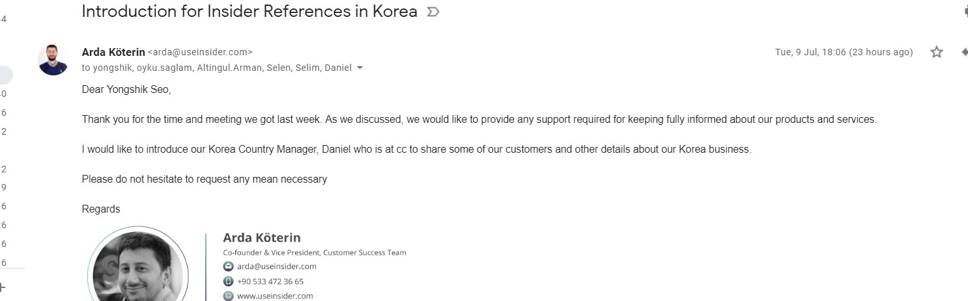Click the recipients list starting with yongshik

click(216, 68)
